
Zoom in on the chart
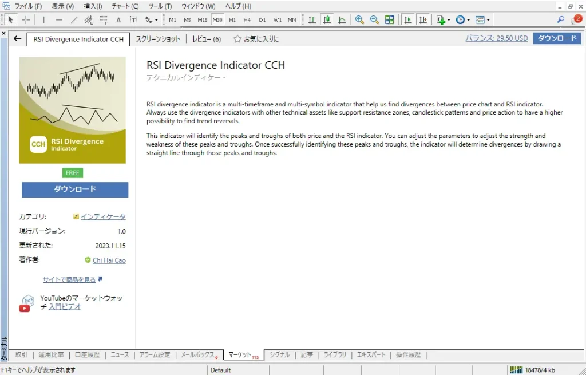coord(359,20)
